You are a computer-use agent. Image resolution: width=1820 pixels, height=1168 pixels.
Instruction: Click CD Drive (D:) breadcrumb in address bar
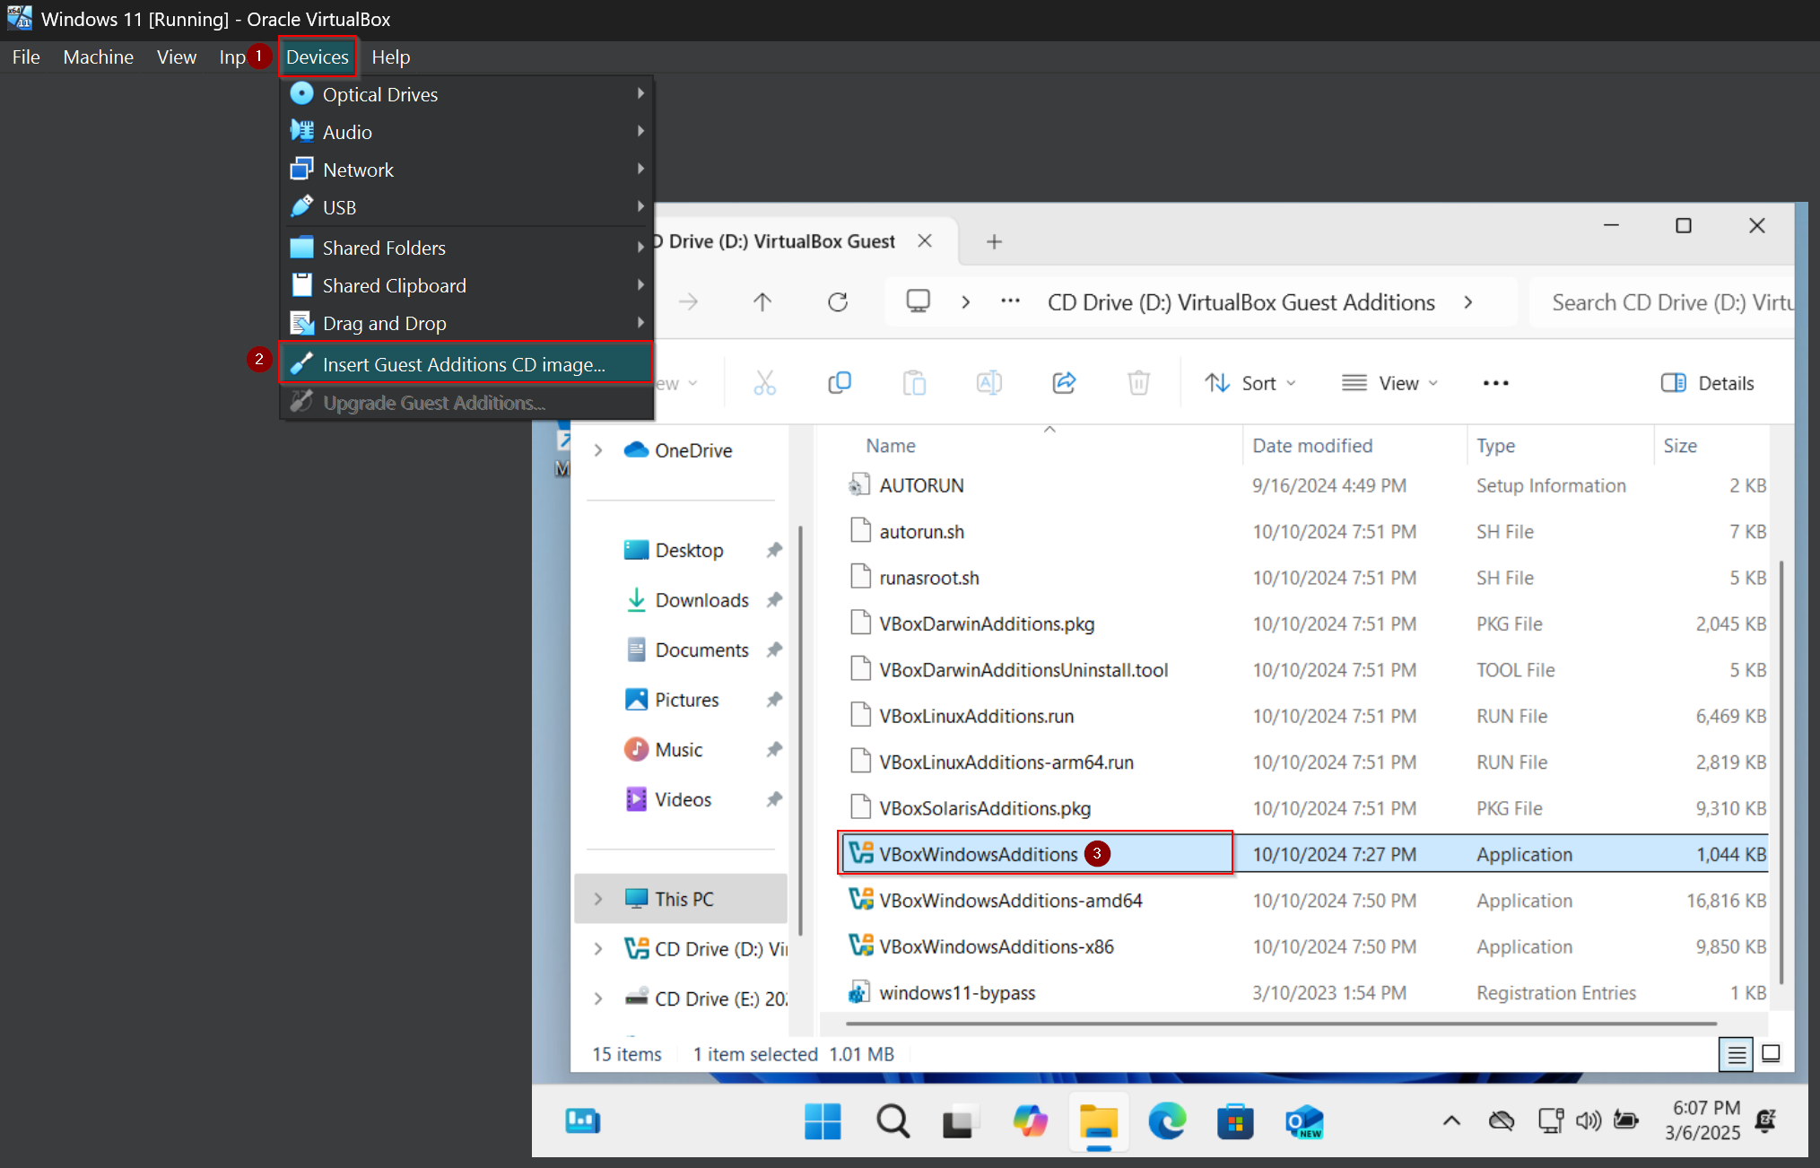tap(1241, 302)
